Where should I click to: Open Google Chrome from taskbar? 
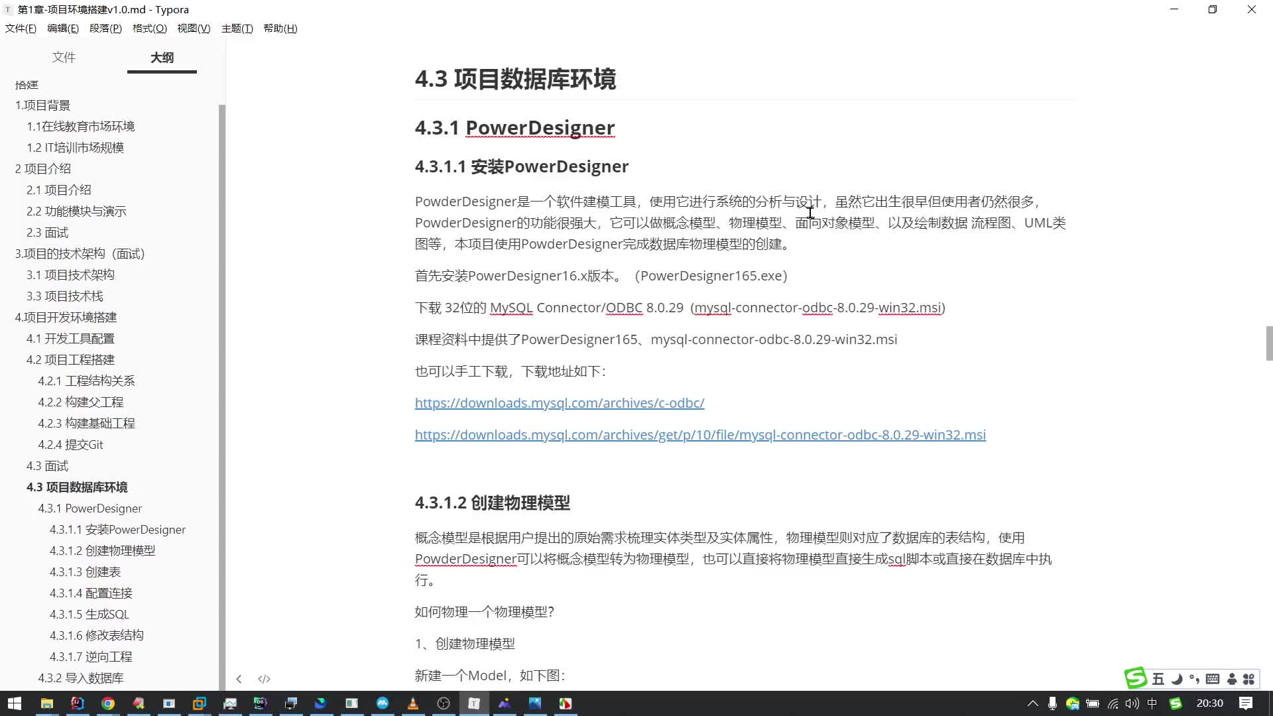[x=107, y=703]
